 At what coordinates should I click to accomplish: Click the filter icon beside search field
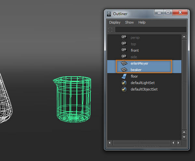click(x=110, y=29)
